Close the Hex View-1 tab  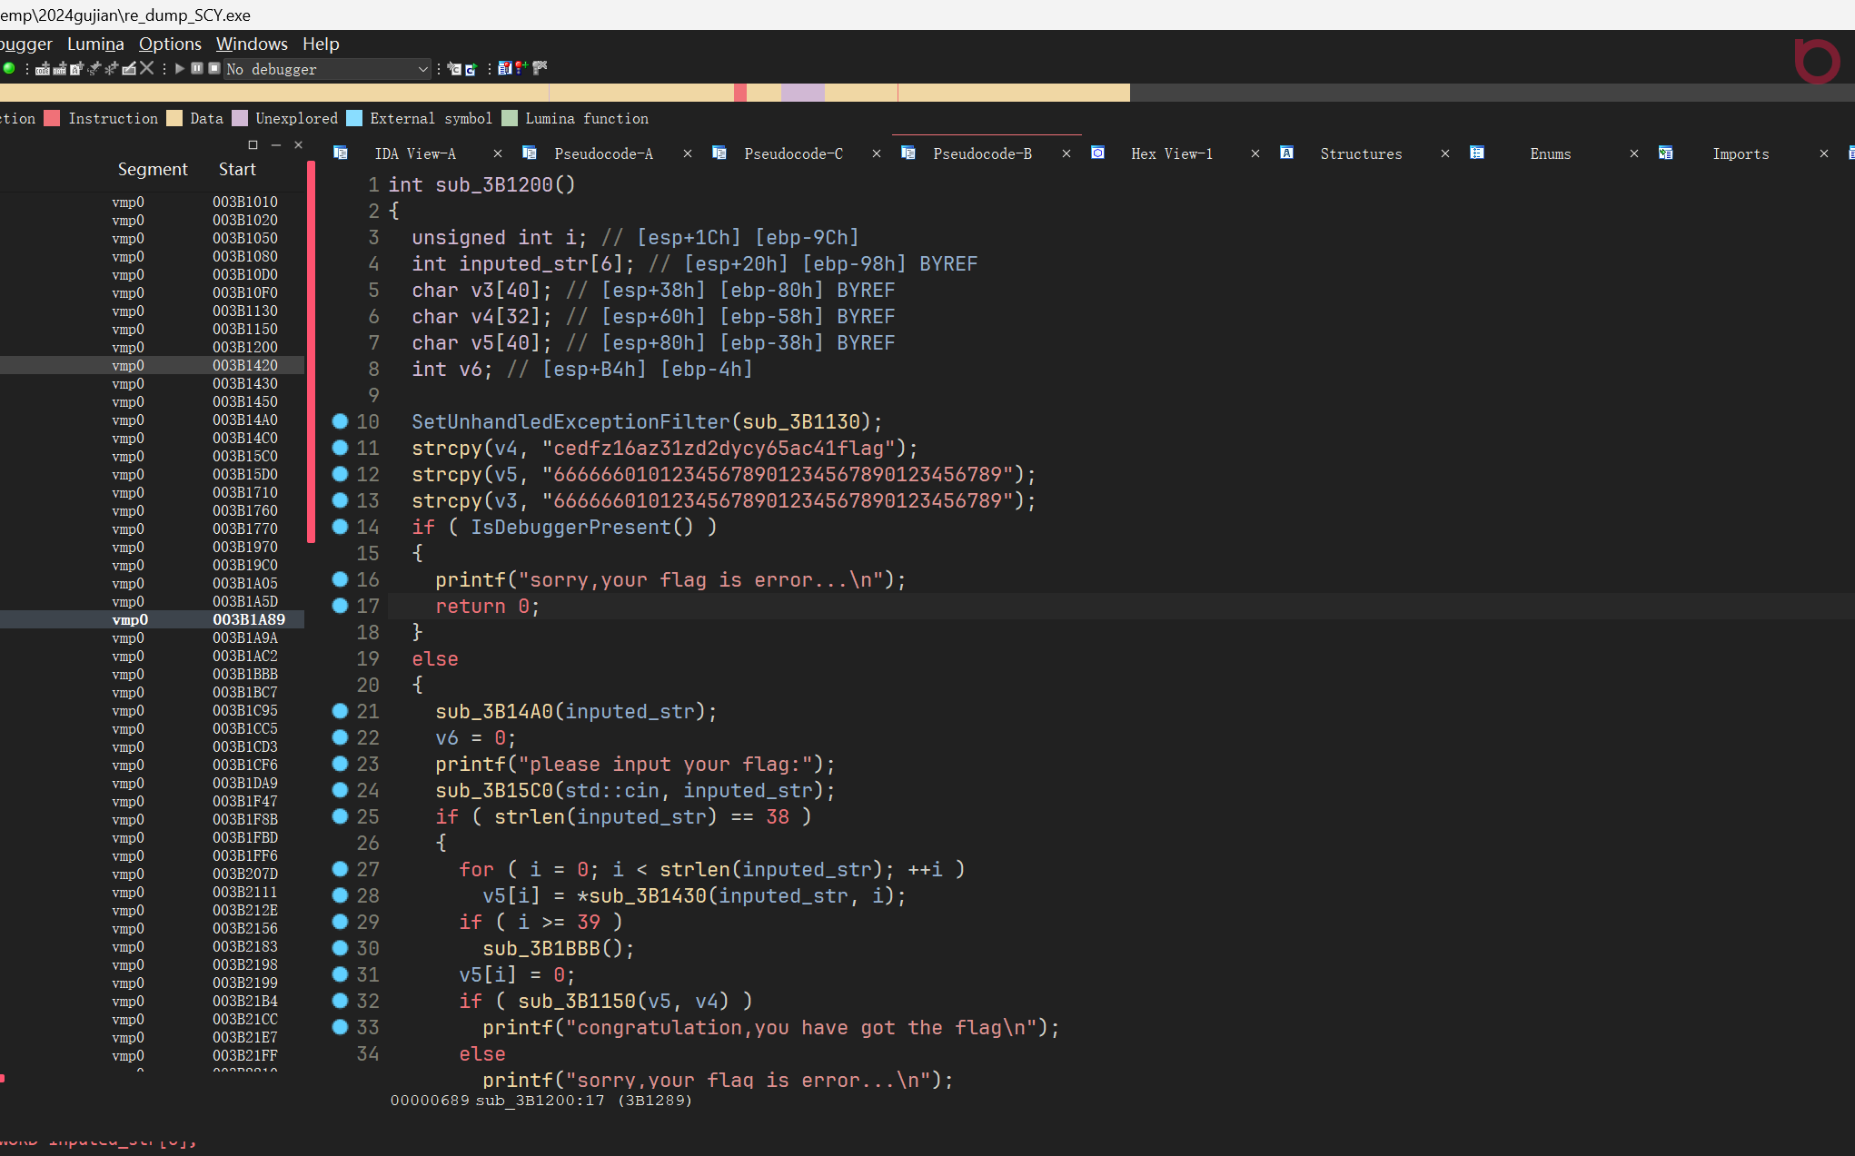point(1255,153)
